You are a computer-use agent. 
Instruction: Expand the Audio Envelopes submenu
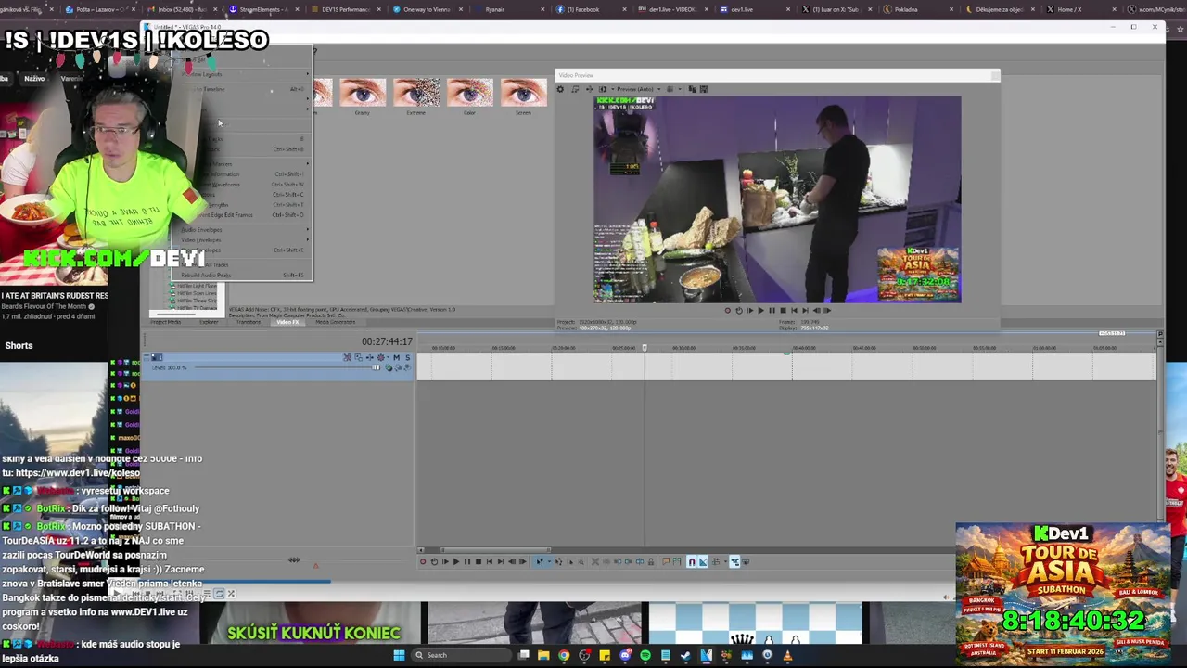[245, 229]
